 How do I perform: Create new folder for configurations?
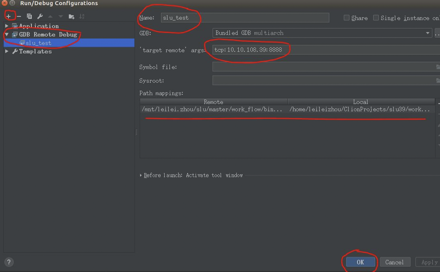71,16
